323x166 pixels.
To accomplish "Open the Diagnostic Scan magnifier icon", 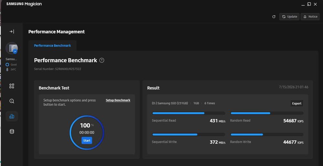I will [x=12, y=101].
